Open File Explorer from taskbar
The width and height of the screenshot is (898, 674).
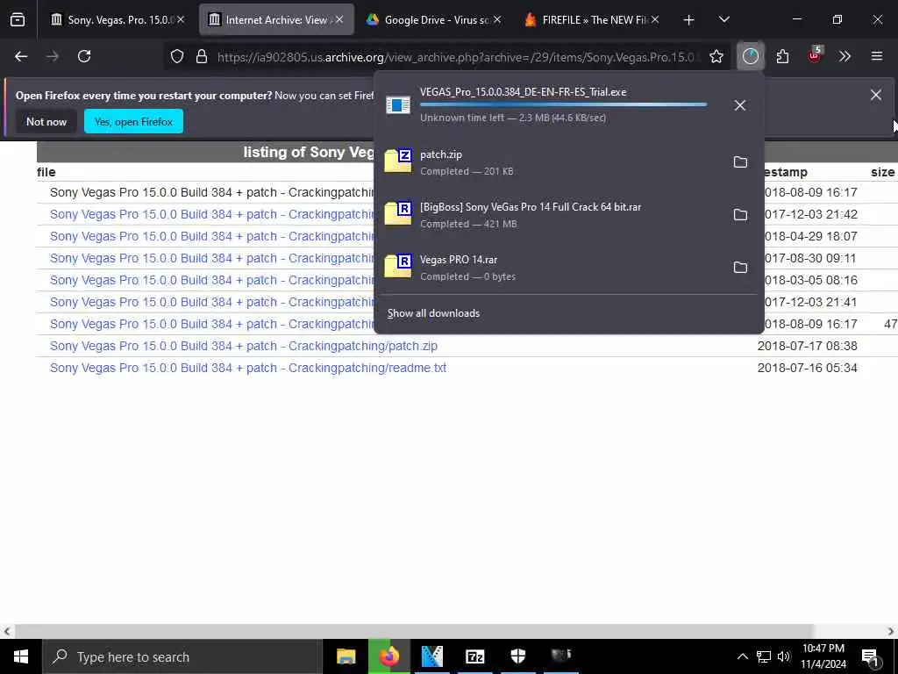346,656
